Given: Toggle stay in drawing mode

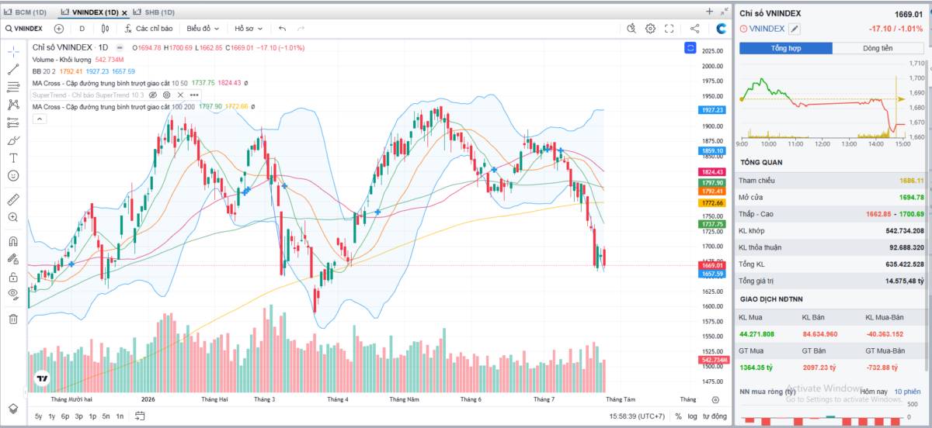Looking at the screenshot, I should point(13,259).
